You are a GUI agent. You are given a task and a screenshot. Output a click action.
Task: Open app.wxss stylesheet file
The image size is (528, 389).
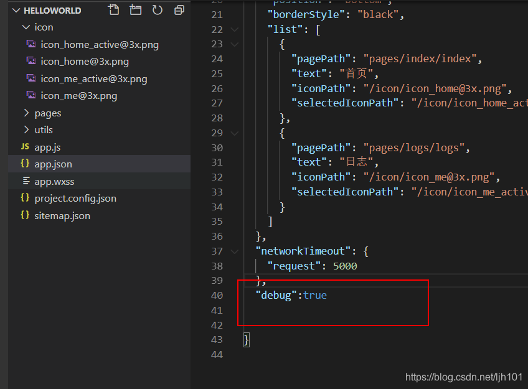(x=54, y=182)
